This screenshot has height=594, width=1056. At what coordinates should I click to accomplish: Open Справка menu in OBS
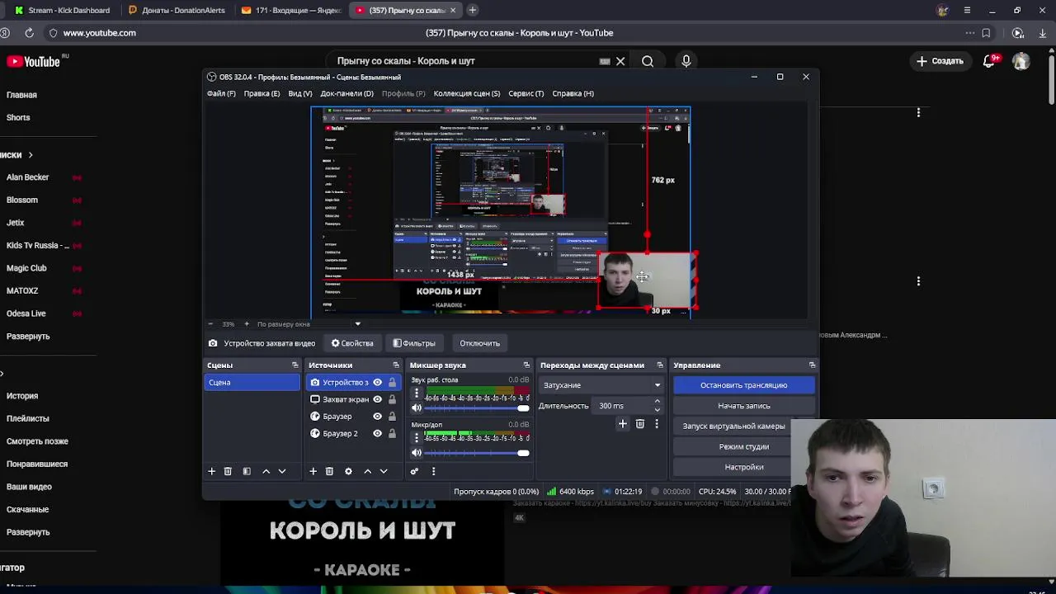pyautogui.click(x=573, y=93)
